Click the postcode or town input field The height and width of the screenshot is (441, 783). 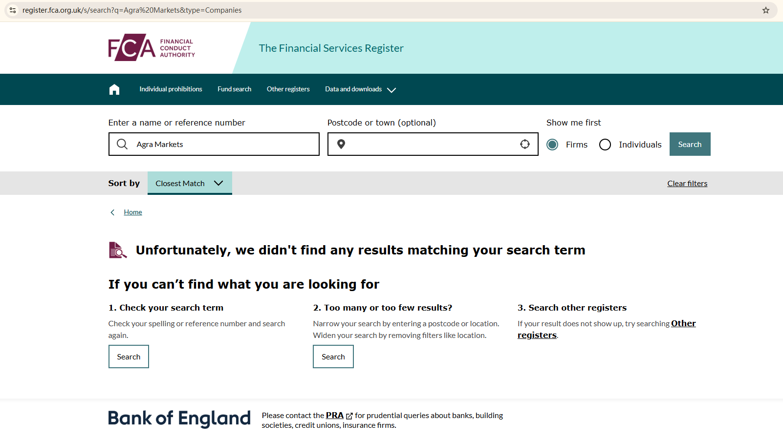click(430, 144)
